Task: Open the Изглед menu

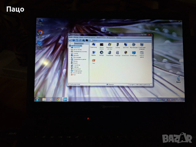Action: [76, 37]
